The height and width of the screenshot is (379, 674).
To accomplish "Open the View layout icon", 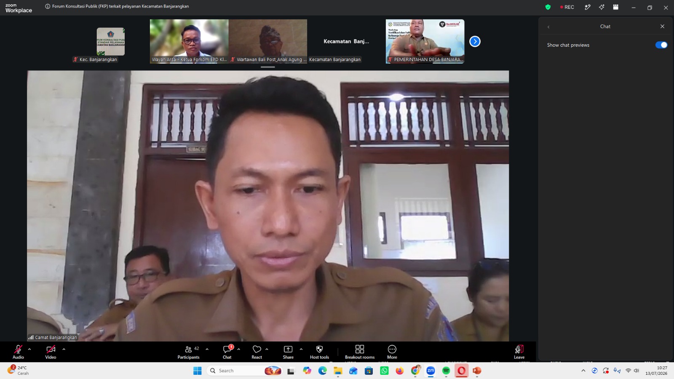I will tap(615, 7).
